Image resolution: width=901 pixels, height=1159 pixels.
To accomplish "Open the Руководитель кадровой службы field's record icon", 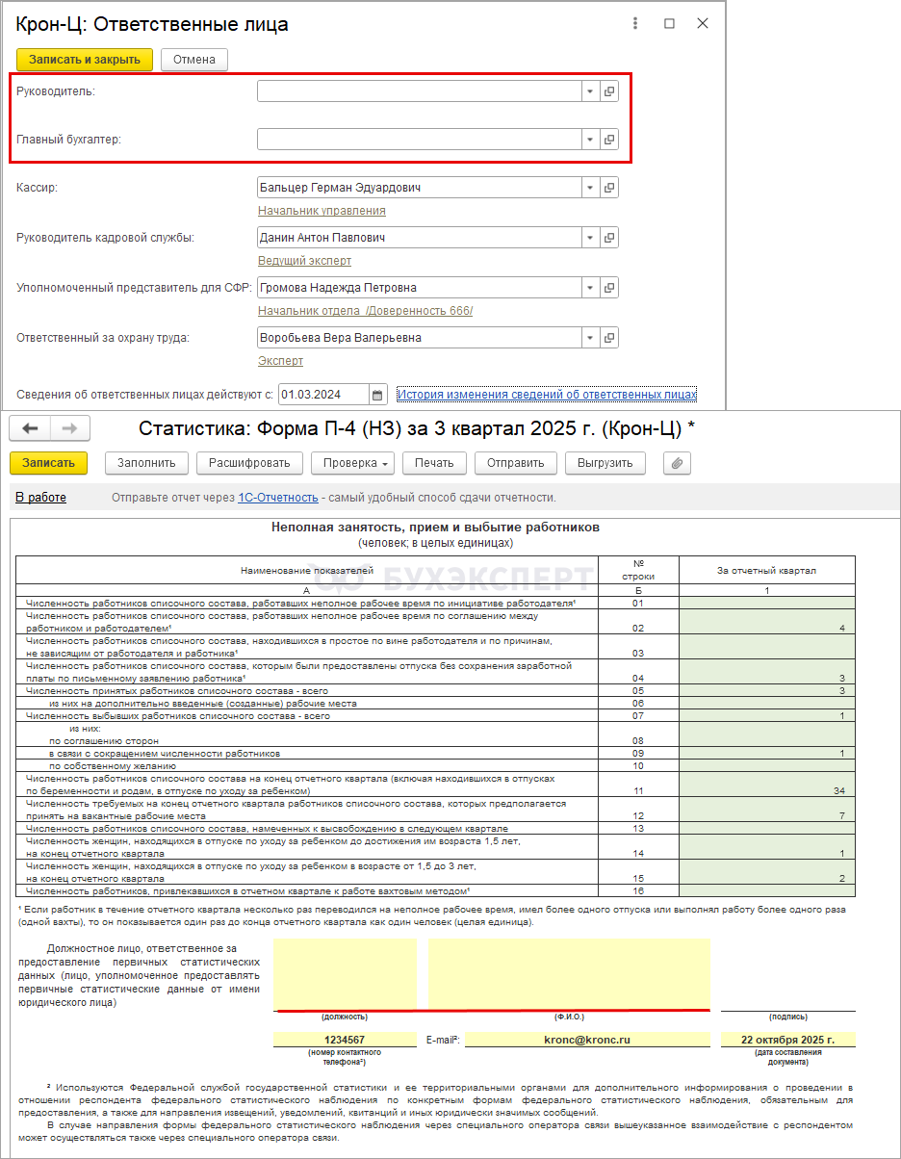I will click(609, 238).
